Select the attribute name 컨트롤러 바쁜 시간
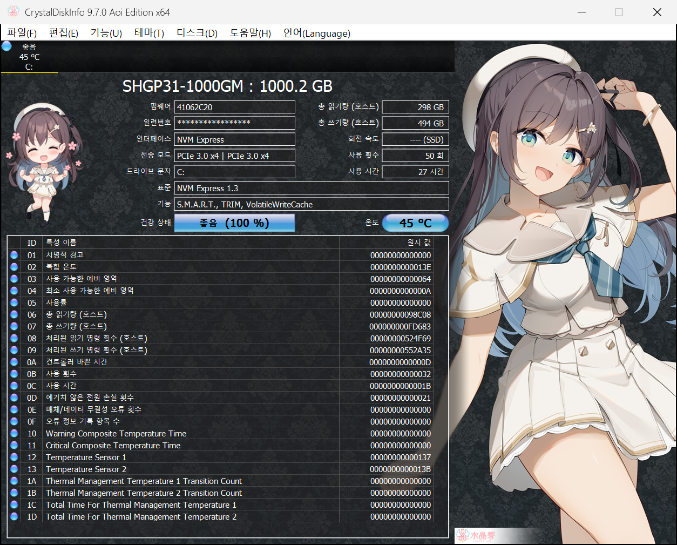The height and width of the screenshot is (545, 677). click(x=77, y=362)
